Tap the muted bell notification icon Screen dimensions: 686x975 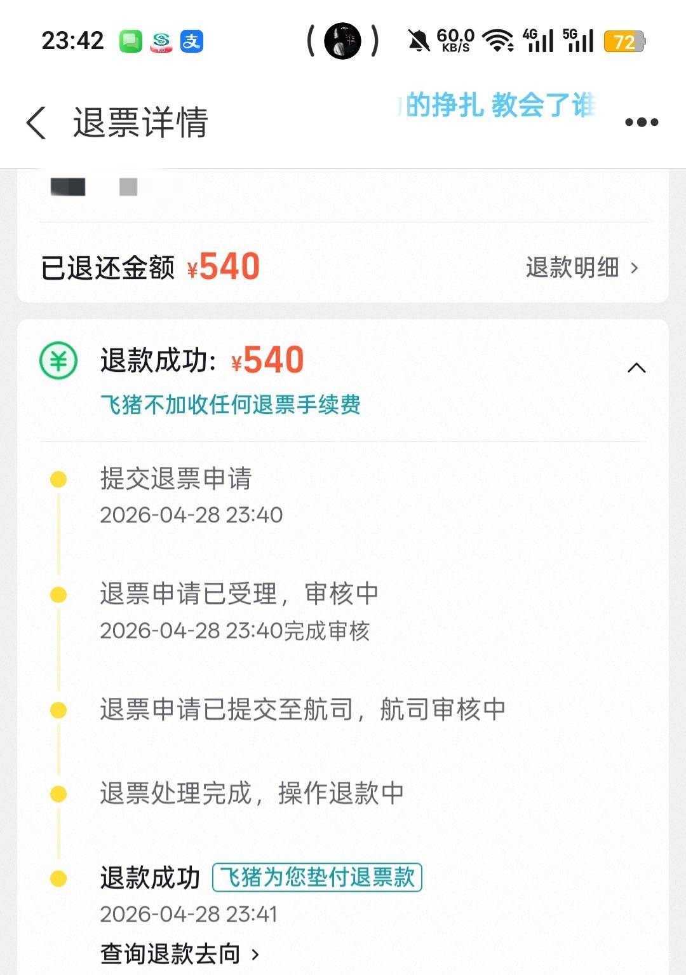coord(418,42)
